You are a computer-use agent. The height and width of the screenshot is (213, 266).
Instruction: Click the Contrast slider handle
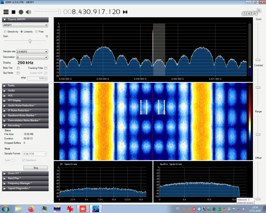pos(258,87)
